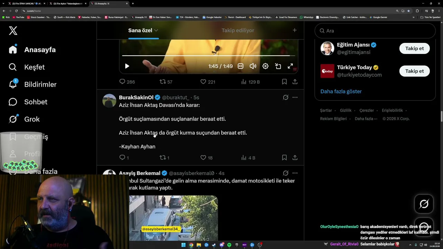Open more options on BurakSakinOl's post
This screenshot has width=443, height=249.
[x=295, y=98]
